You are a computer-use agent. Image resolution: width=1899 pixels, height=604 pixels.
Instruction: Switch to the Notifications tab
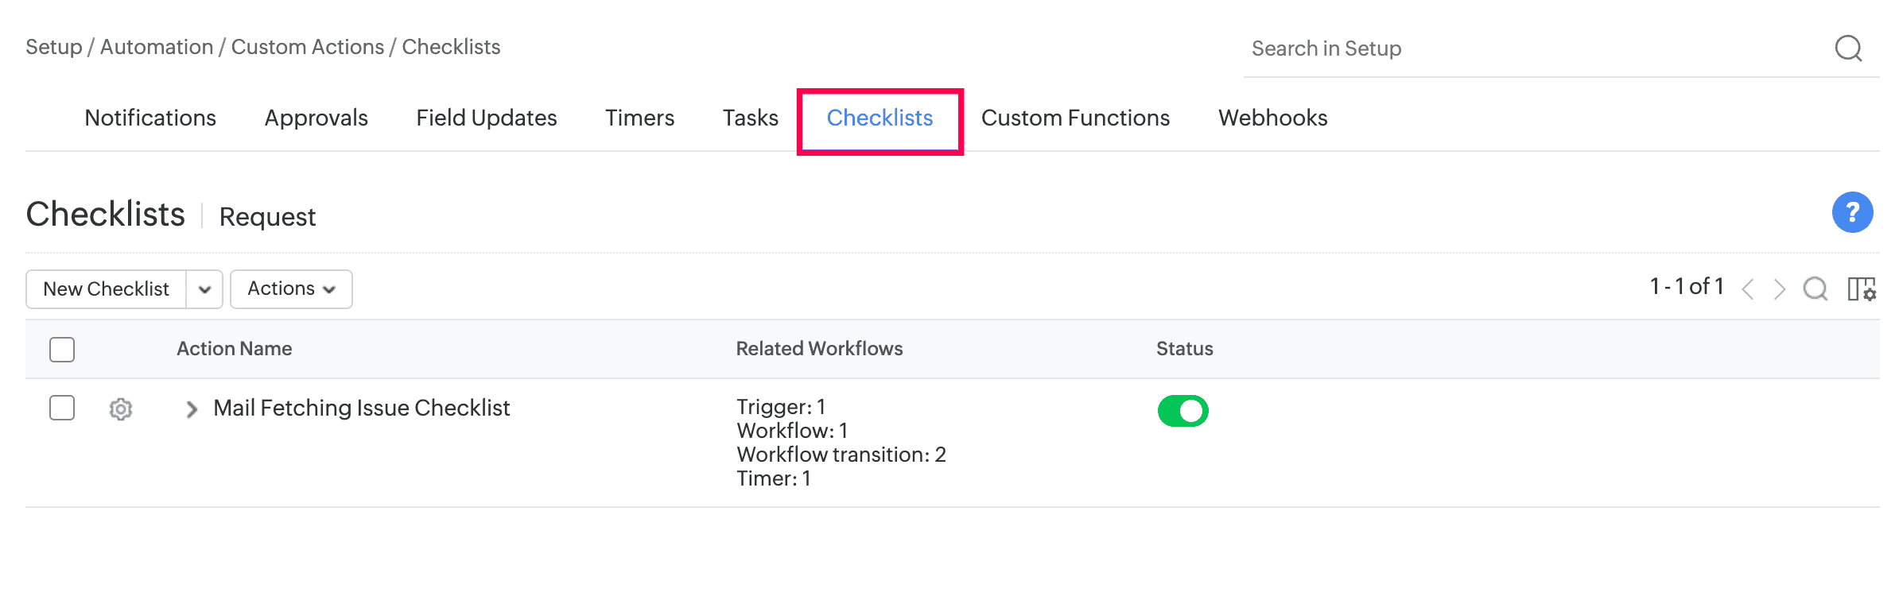150,118
